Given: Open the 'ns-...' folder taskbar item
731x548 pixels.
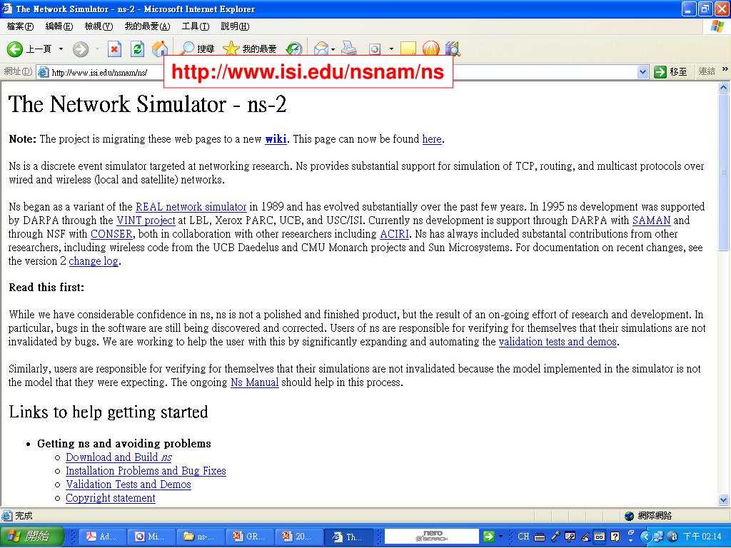Looking at the screenshot, I should 201,537.
